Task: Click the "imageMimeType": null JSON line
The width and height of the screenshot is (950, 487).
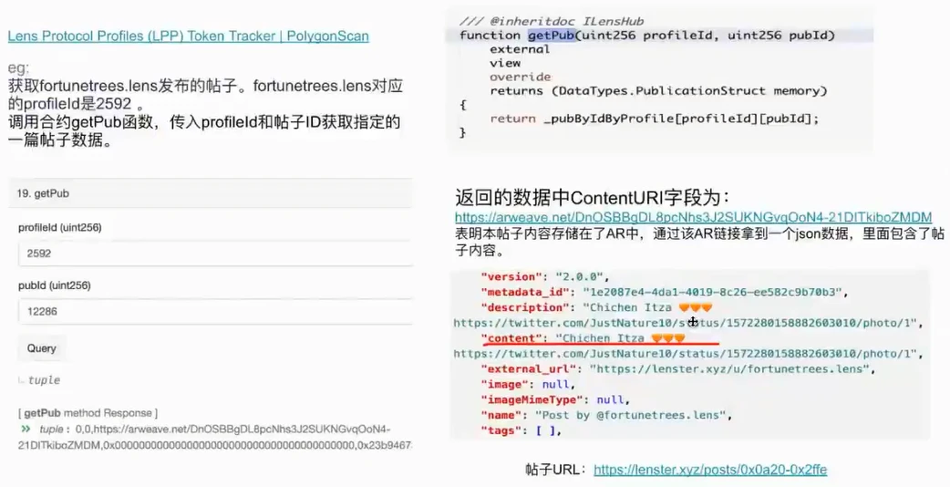Action: click(x=555, y=399)
